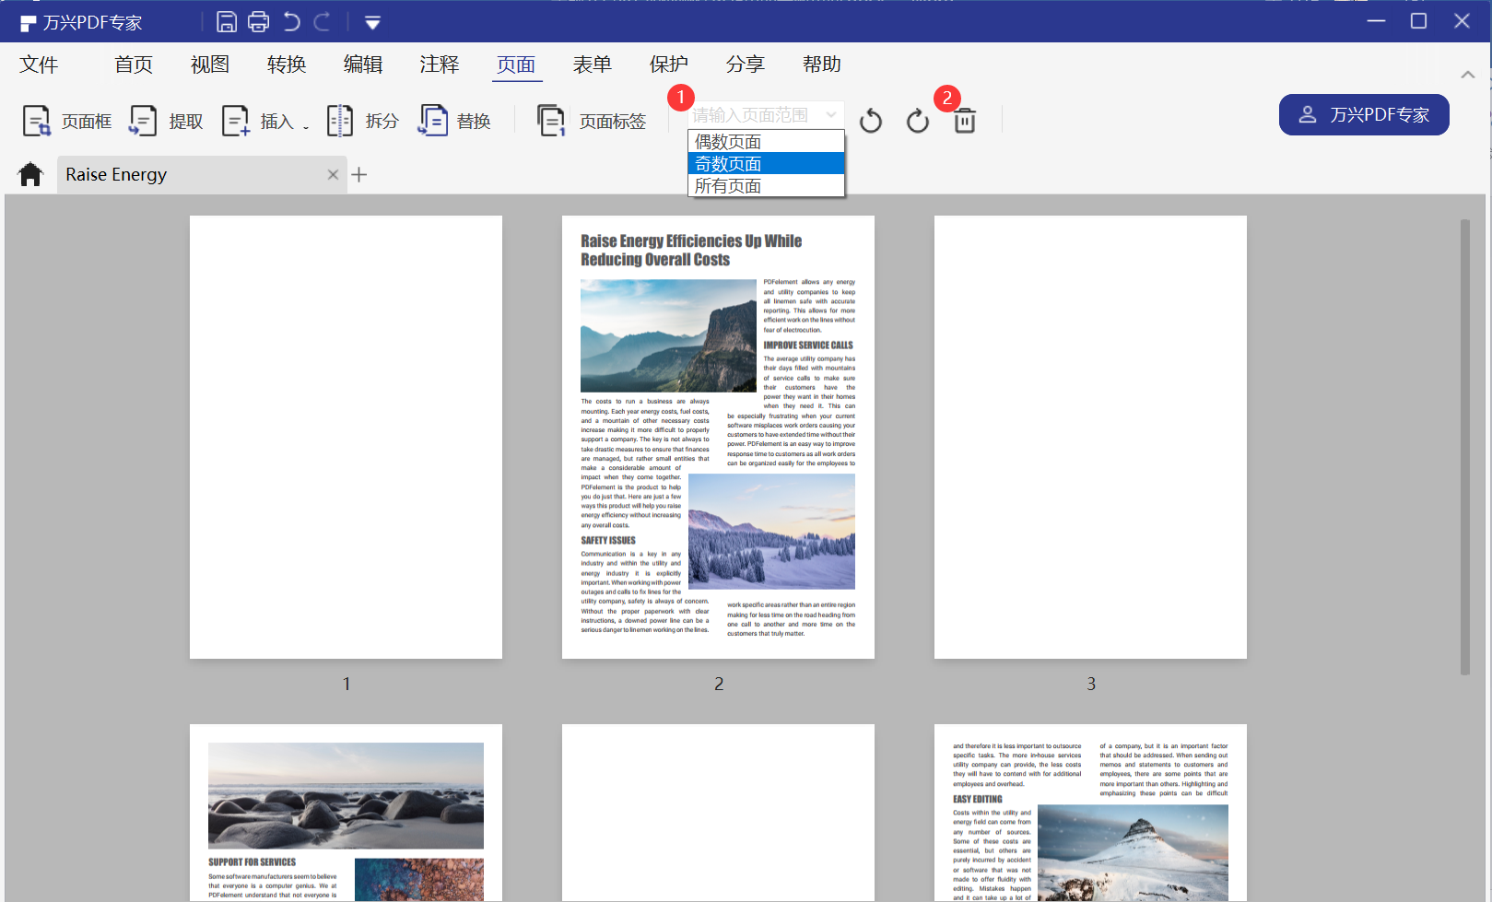
Task: Click the 提取 extract pages tool
Action: click(x=167, y=122)
